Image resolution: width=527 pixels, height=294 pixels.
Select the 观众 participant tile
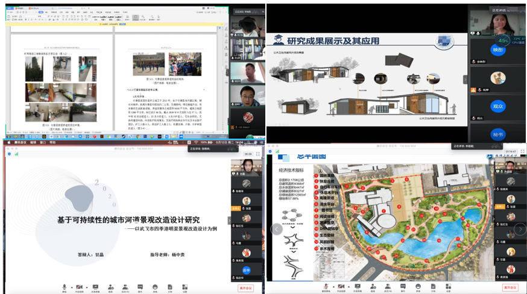tap(497, 105)
